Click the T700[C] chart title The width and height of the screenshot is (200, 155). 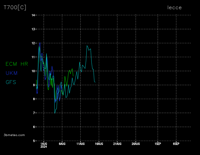[15, 8]
